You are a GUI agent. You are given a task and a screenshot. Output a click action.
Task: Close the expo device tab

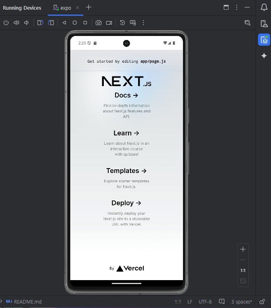click(78, 8)
